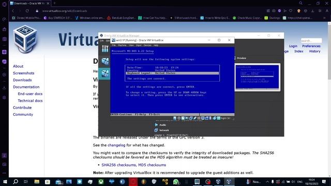The height and width of the screenshot is (186, 331).
Task: Open WhatsApp from the taskbar
Action: click(x=176, y=181)
